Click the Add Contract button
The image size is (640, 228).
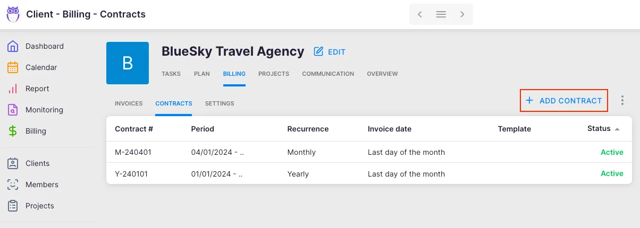(x=564, y=101)
